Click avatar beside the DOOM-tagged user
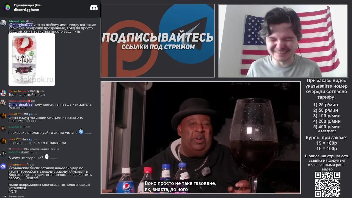Viewport: 352px width, 198px height. [x=3, y=93]
